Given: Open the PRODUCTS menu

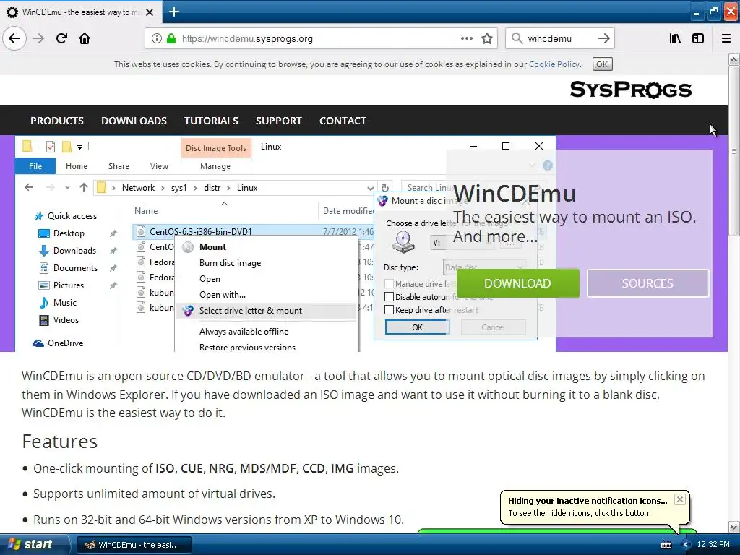Looking at the screenshot, I should [x=57, y=121].
